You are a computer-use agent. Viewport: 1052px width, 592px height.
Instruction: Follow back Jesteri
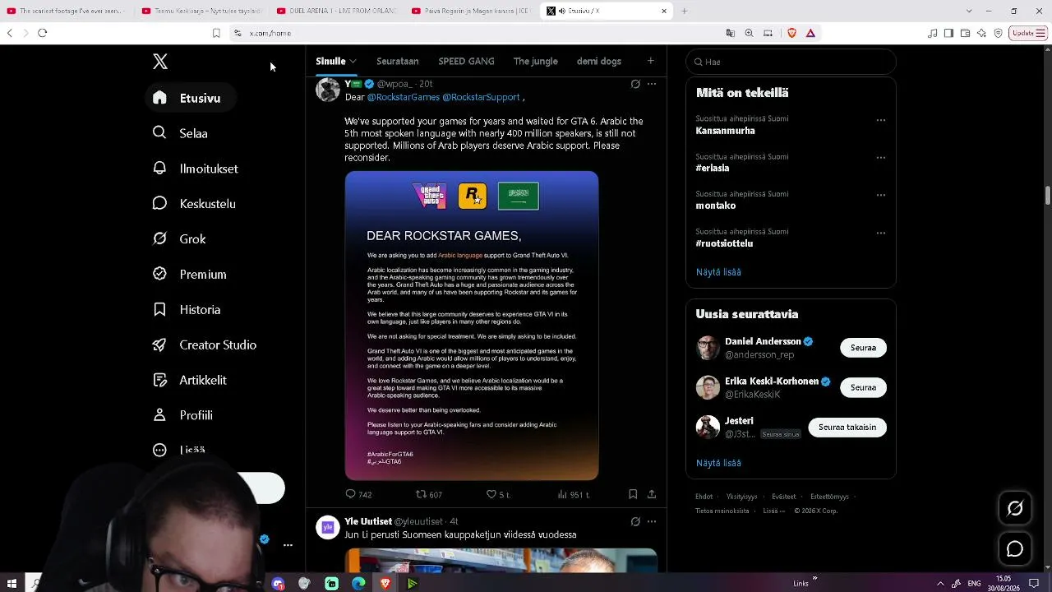[847, 428]
